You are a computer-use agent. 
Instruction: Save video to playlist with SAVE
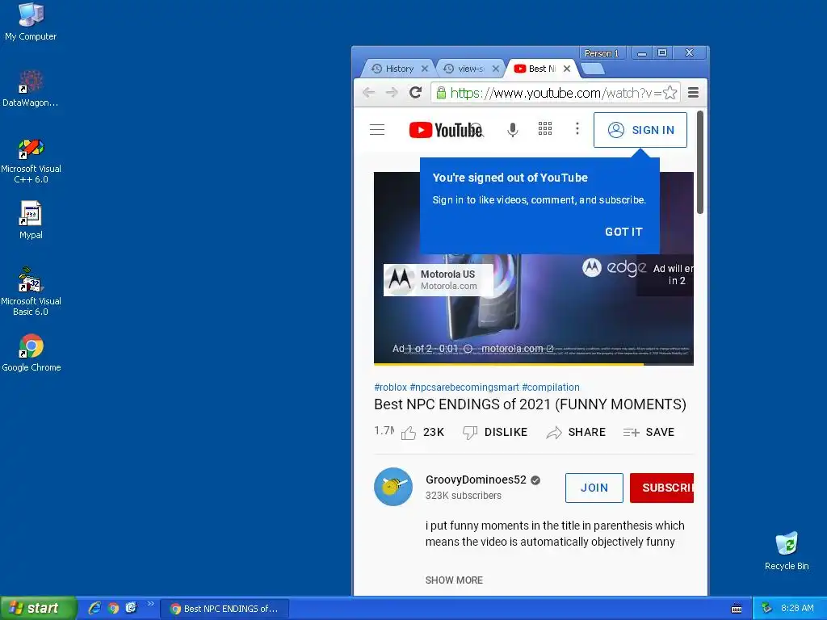point(649,433)
